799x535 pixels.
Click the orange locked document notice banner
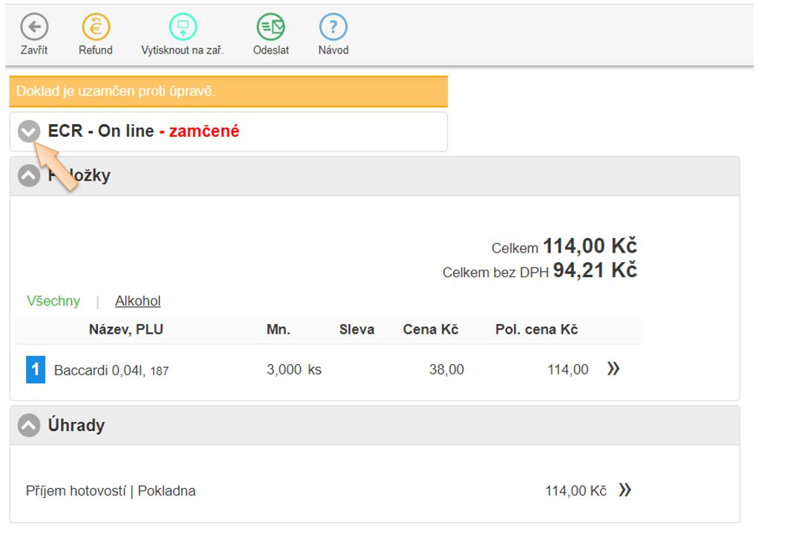[228, 92]
